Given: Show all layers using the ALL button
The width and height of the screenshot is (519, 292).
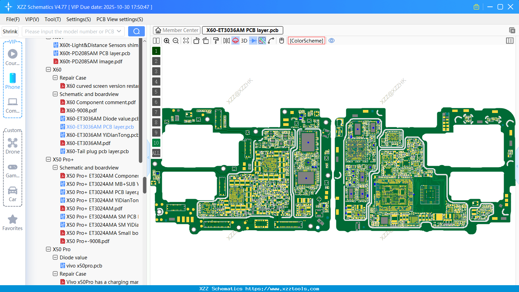Looking at the screenshot, I should [x=156, y=153].
